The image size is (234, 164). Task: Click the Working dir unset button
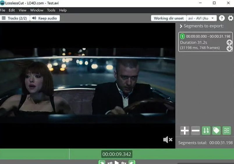(169, 18)
